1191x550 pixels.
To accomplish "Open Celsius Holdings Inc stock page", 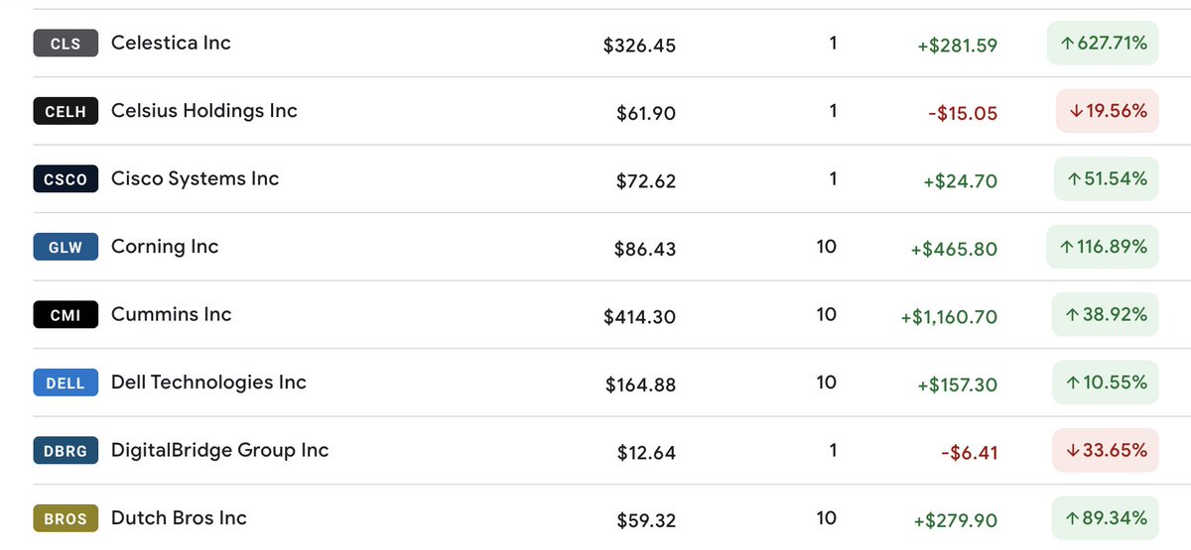I will (203, 111).
